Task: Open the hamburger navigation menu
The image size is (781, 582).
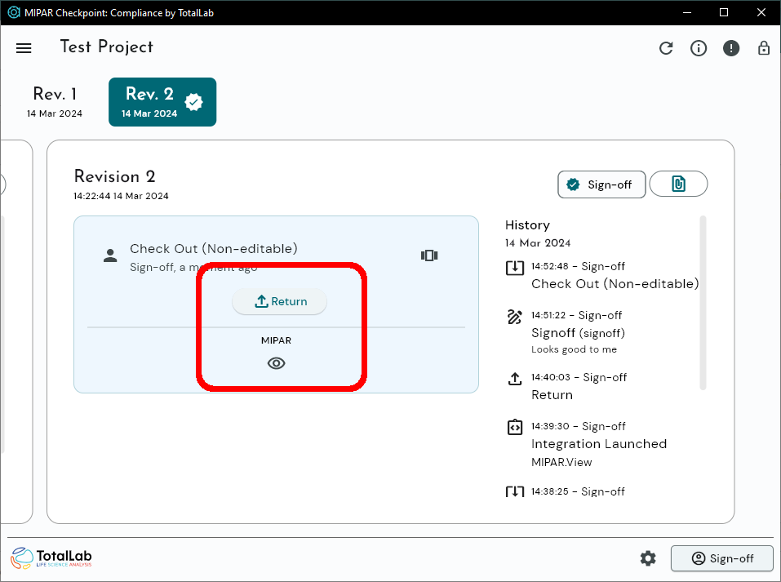Action: coord(24,48)
